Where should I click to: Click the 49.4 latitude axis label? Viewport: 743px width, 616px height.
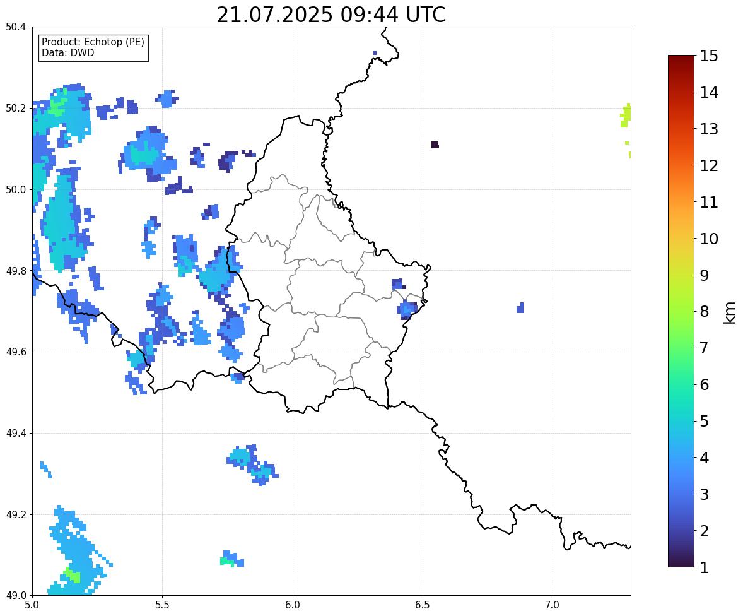click(16, 434)
